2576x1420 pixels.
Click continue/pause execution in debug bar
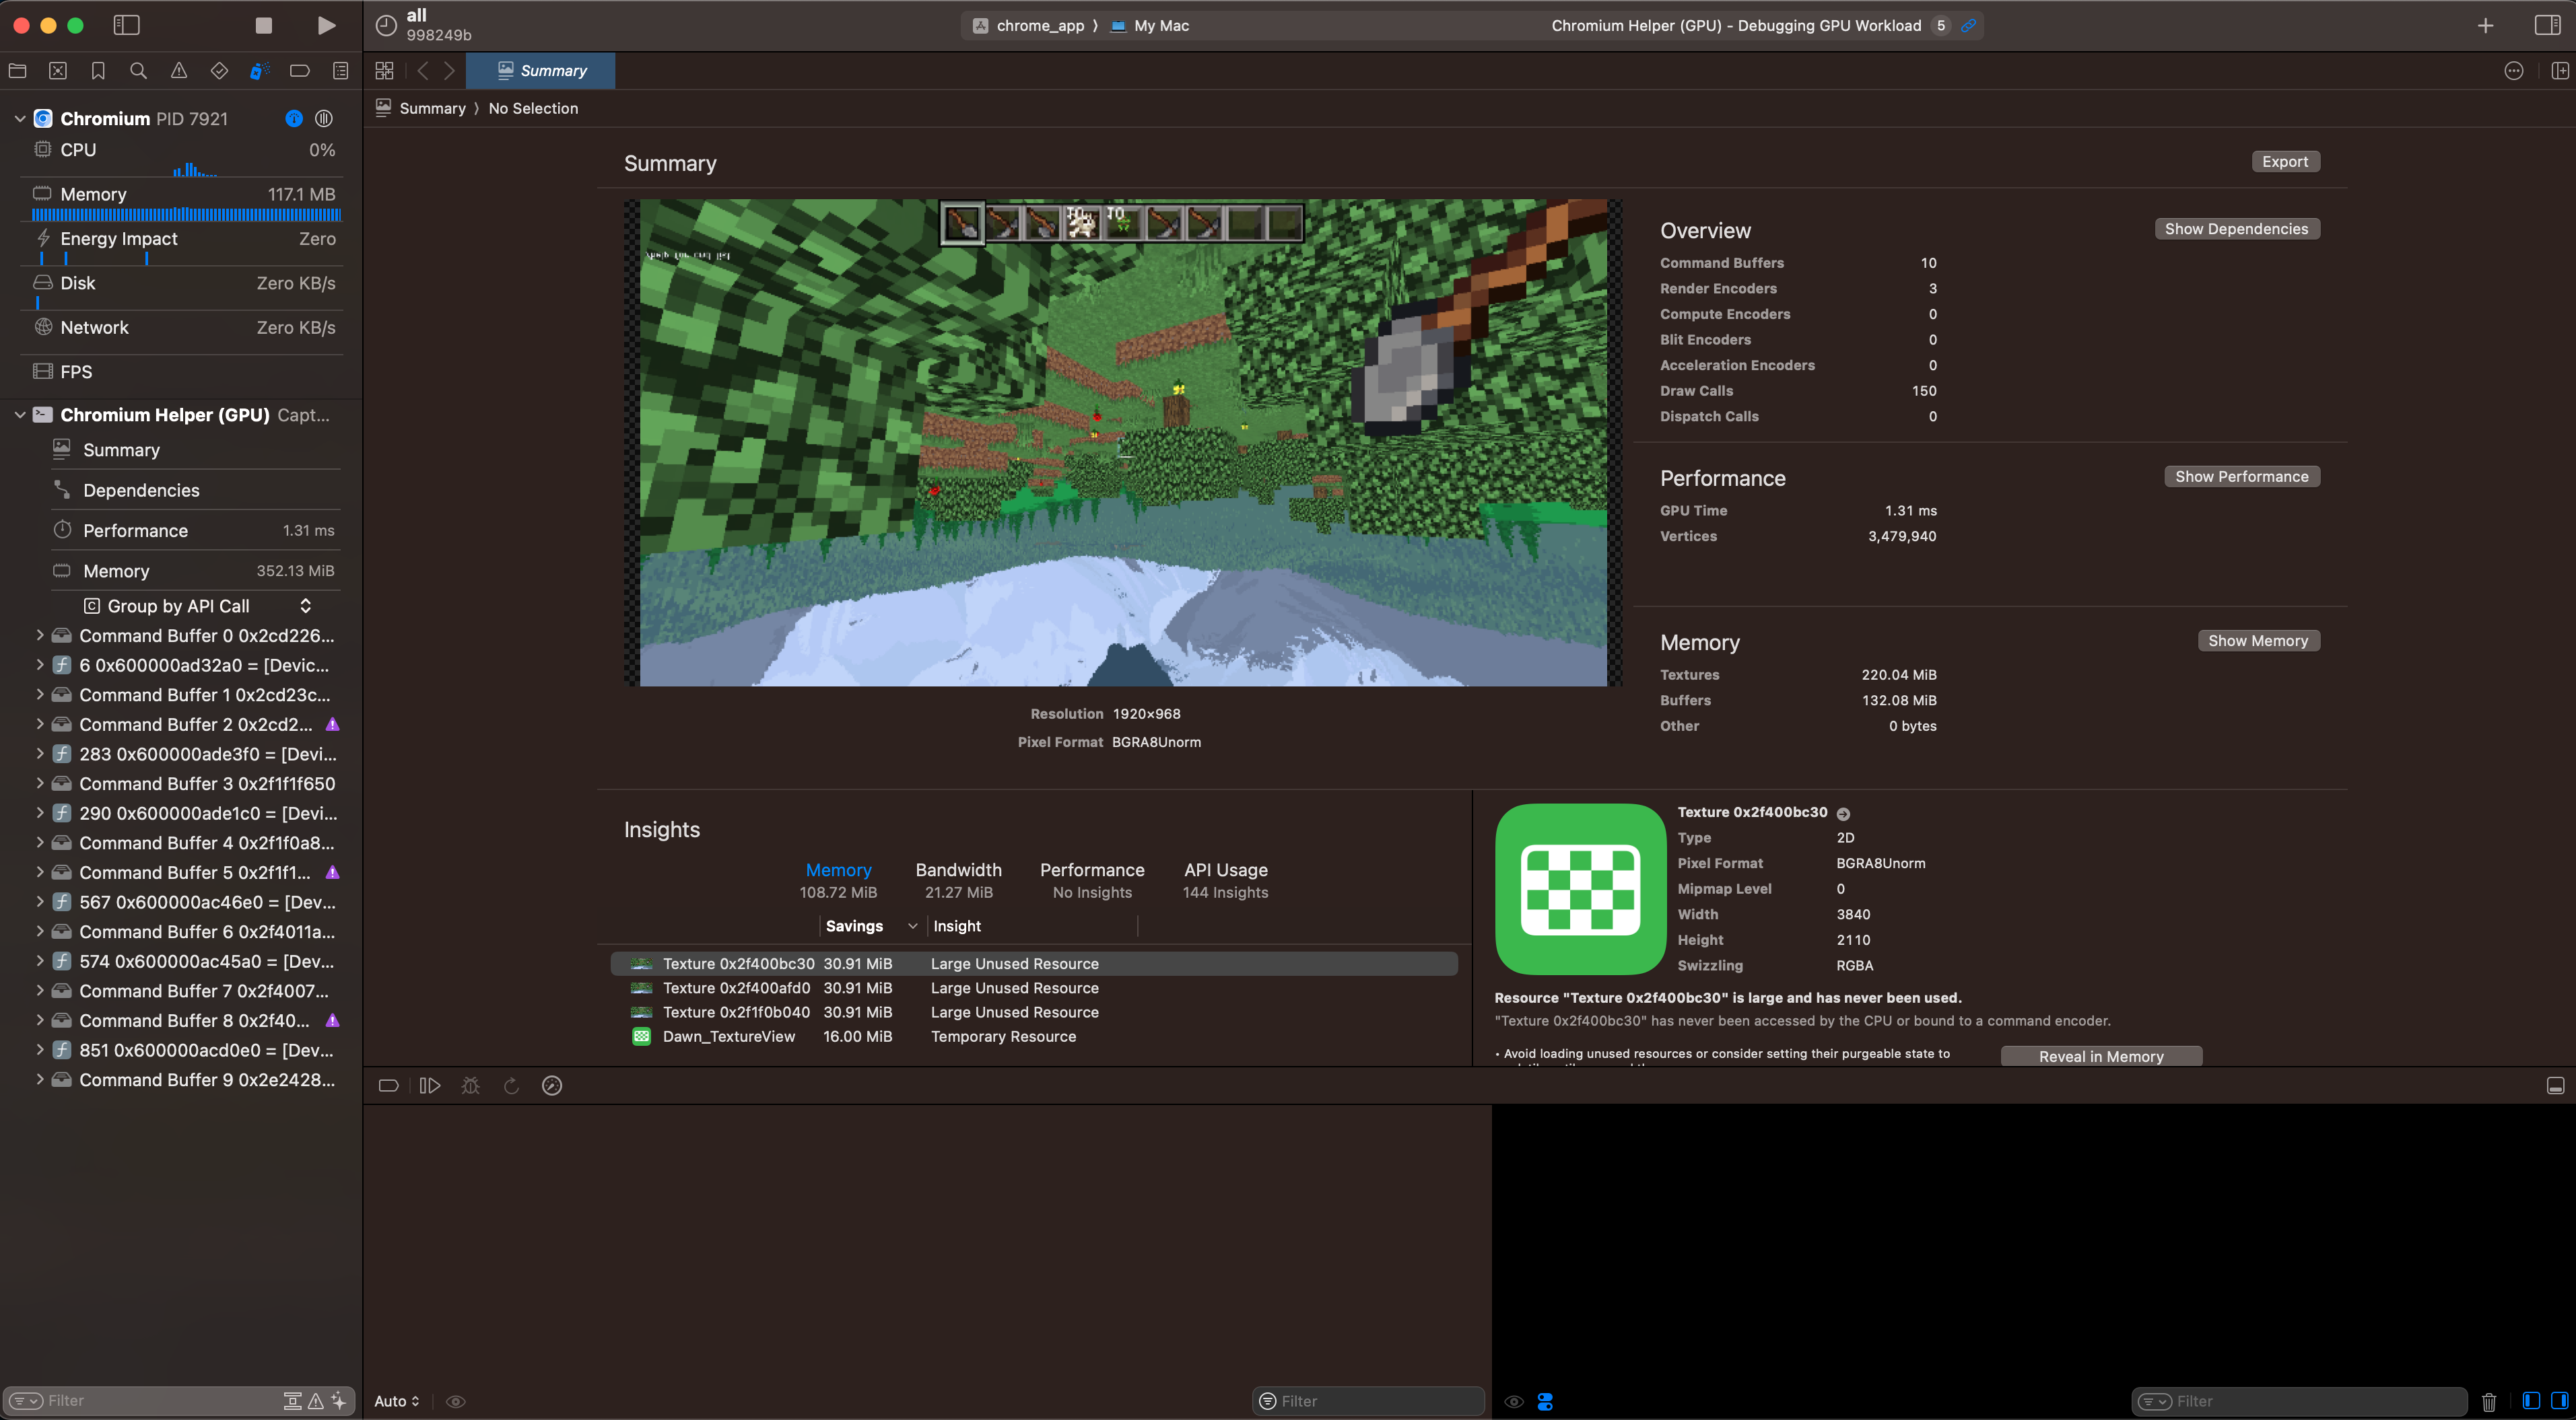coord(430,1086)
